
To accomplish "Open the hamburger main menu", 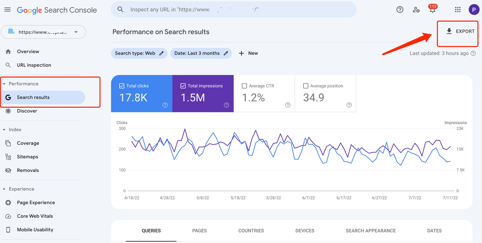I will coord(8,10).
